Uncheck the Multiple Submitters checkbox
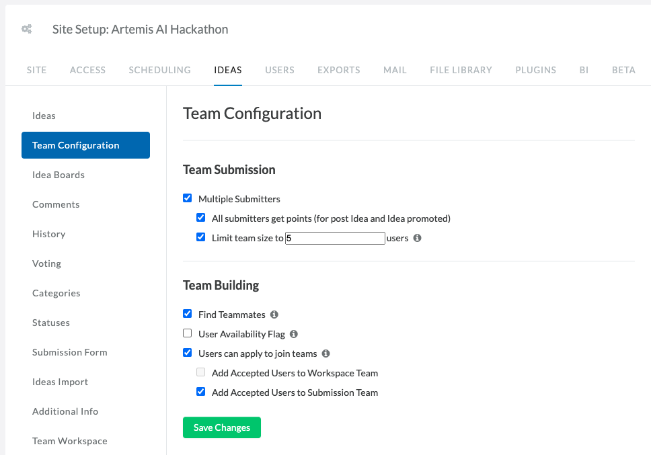Image resolution: width=651 pixels, height=455 pixels. 187,198
